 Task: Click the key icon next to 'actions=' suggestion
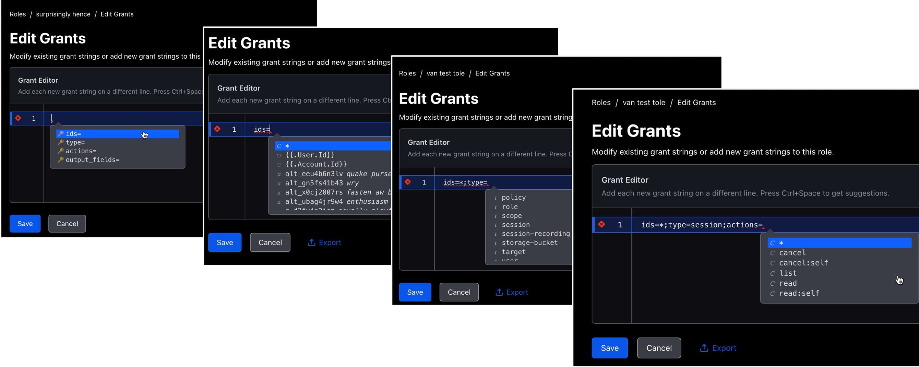tap(61, 151)
